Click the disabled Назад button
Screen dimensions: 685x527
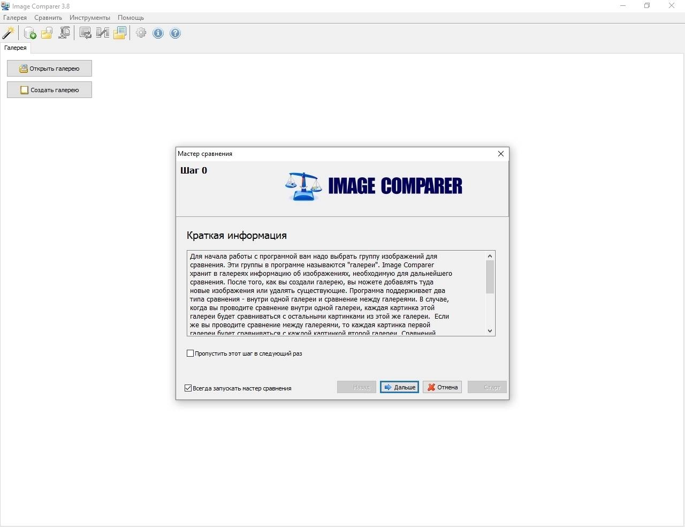tap(356, 387)
